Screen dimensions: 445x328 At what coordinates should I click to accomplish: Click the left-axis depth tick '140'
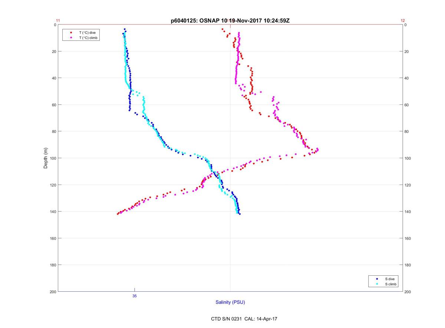coord(53,212)
